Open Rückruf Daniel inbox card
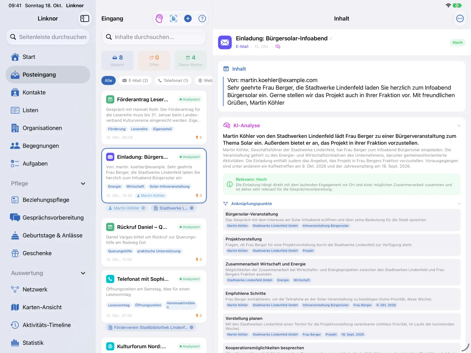 [154, 242]
